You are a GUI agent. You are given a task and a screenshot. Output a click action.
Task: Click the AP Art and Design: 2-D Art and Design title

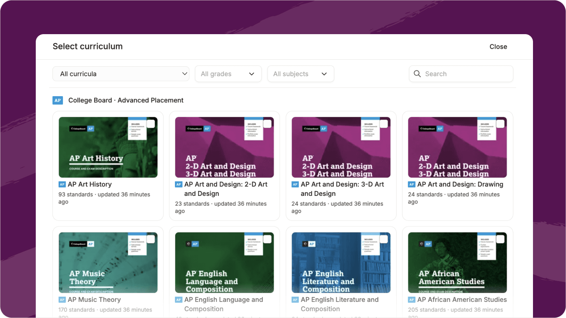pos(226,189)
